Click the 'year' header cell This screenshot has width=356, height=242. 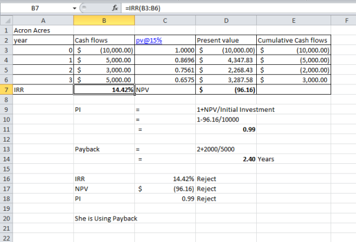coord(43,41)
